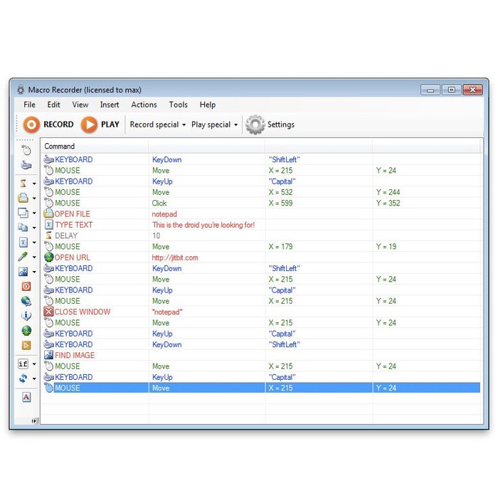This screenshot has width=498, height=498.
Task: Open dropdown arrow next to loop arrows icon
Action: tap(34, 378)
